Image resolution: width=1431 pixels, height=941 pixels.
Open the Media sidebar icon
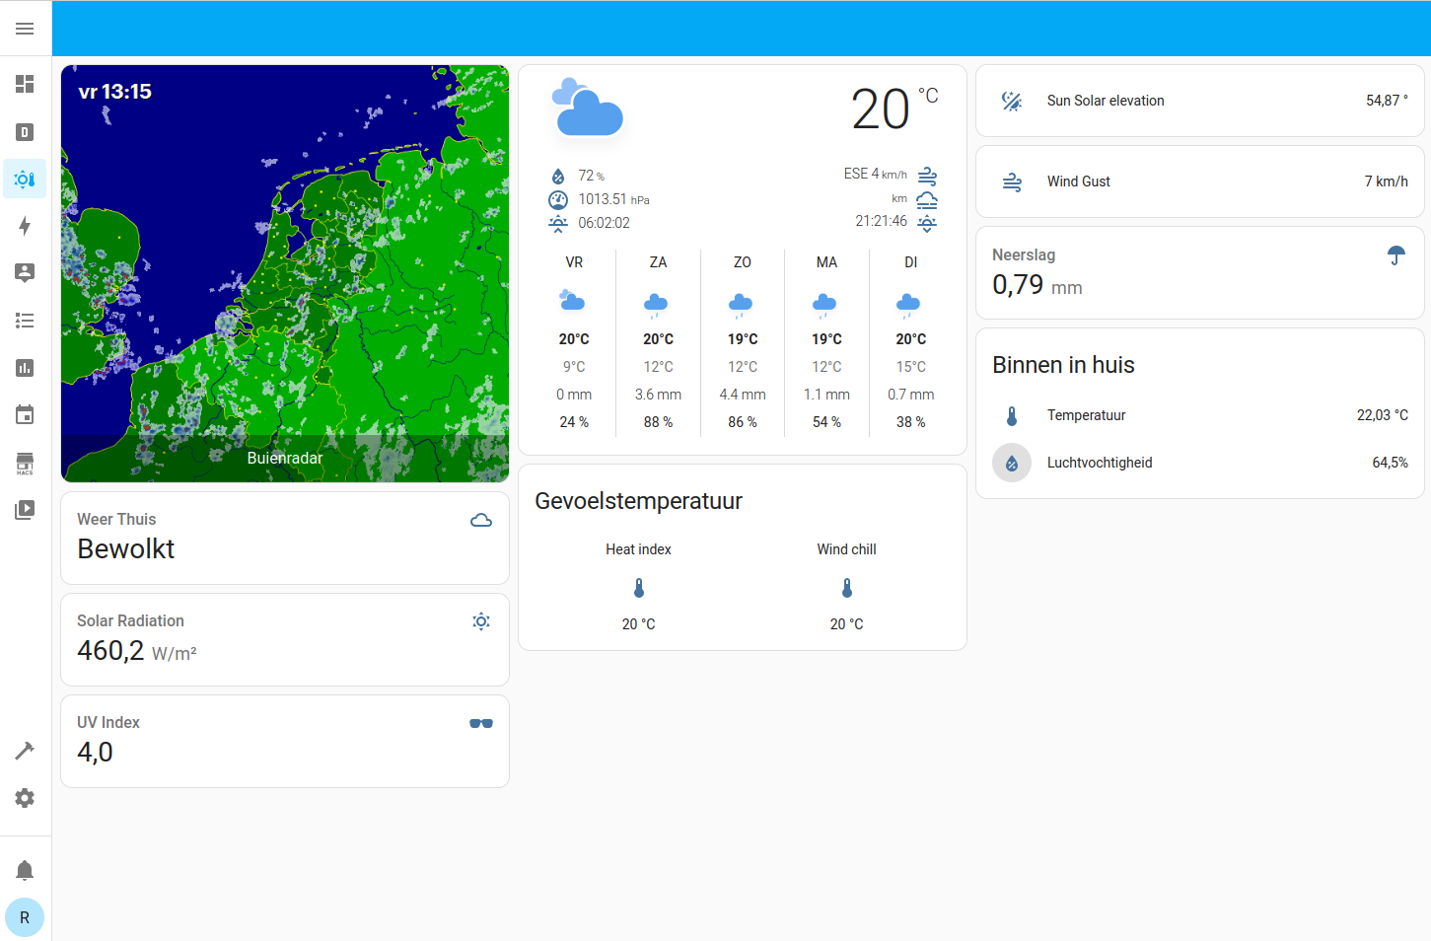point(25,510)
